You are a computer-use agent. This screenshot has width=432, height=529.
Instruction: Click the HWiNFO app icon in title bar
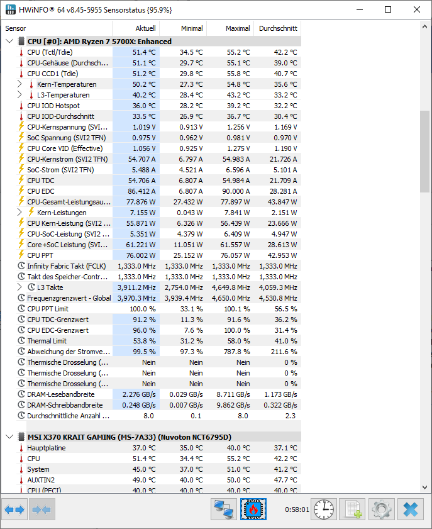point(11,9)
